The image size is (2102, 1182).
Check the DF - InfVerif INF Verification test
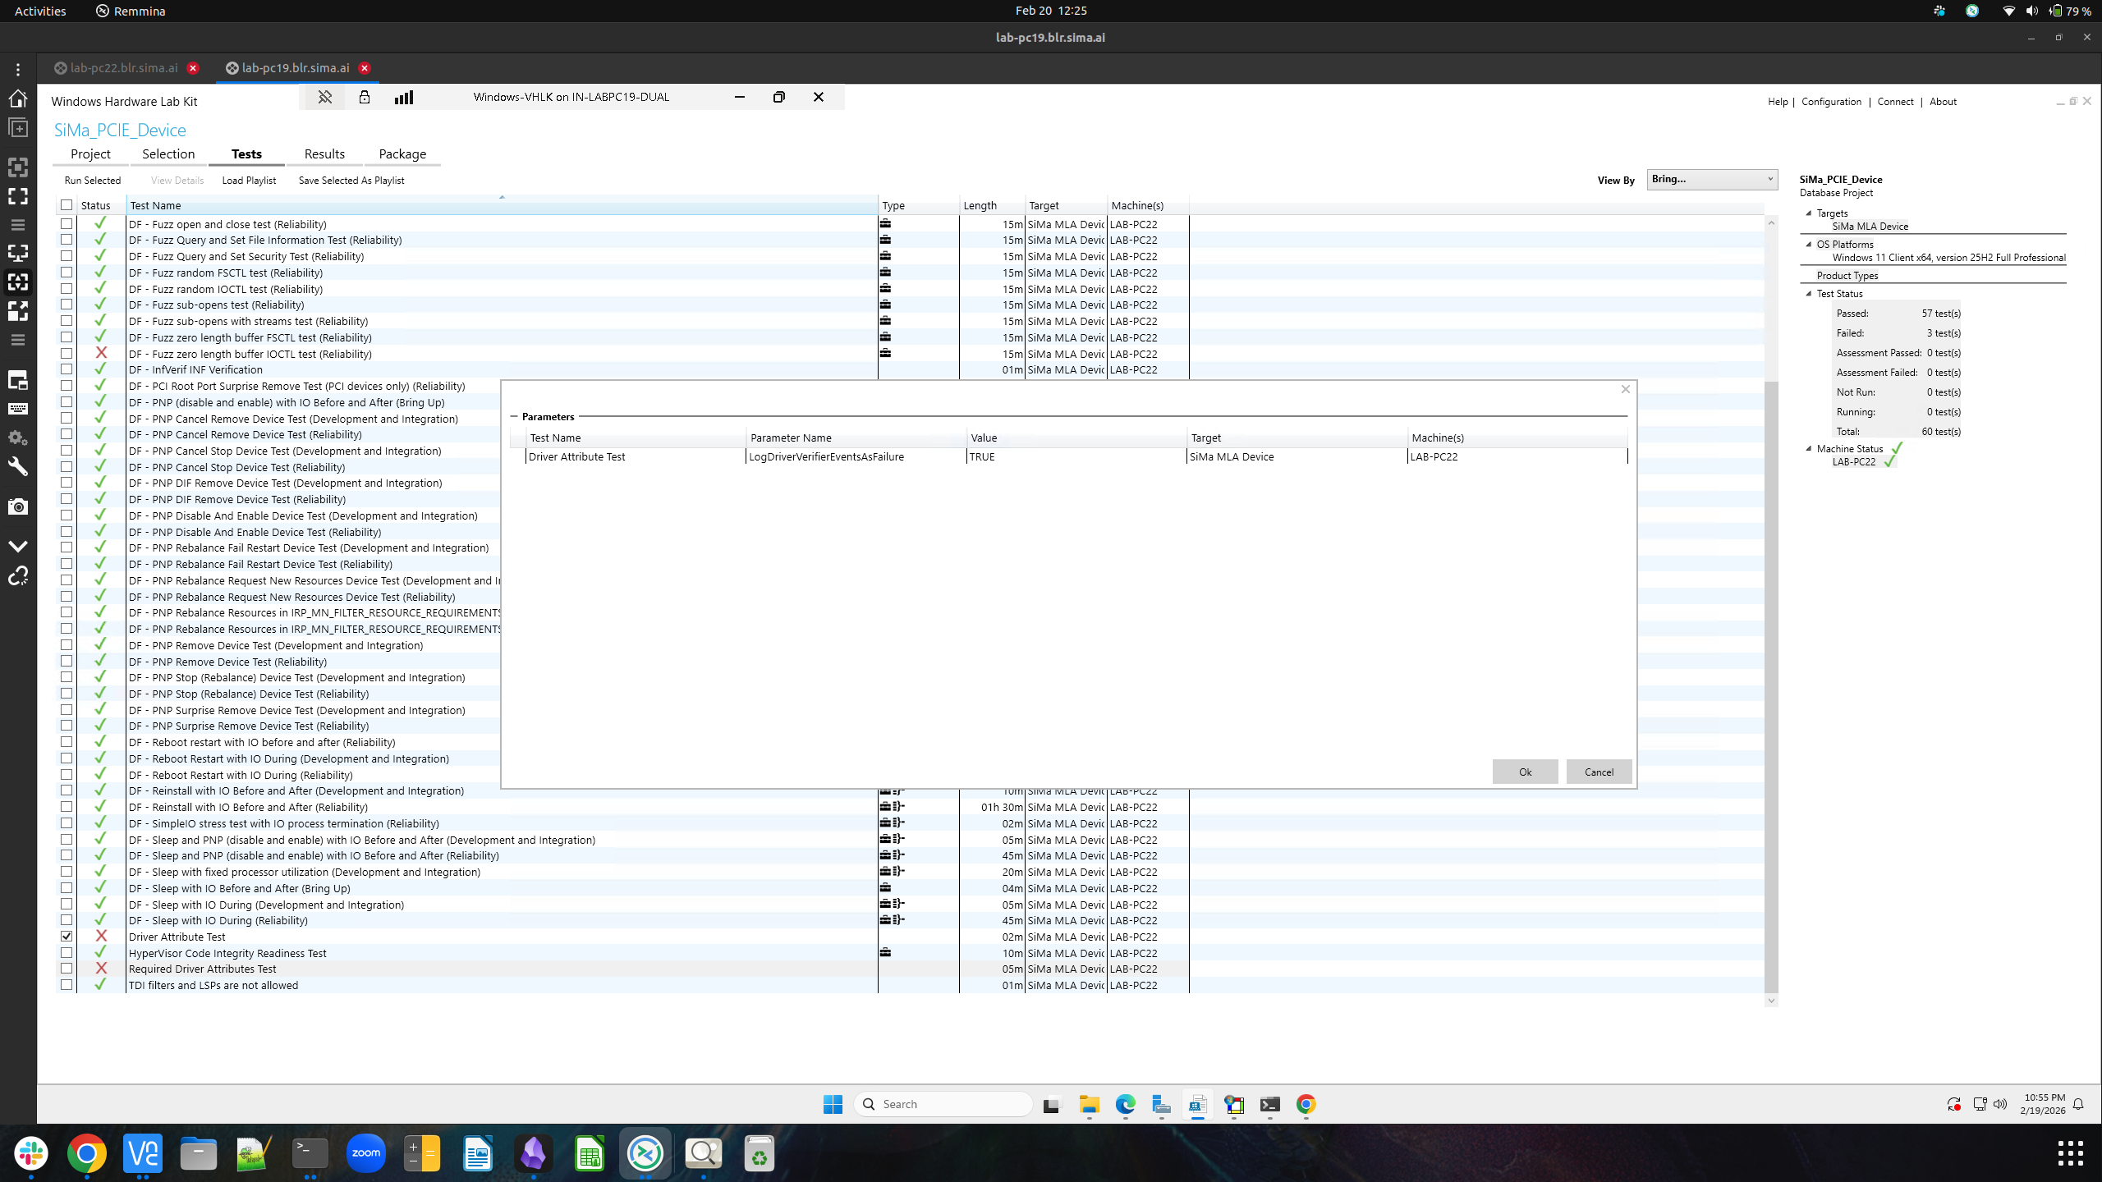pyautogui.click(x=67, y=369)
